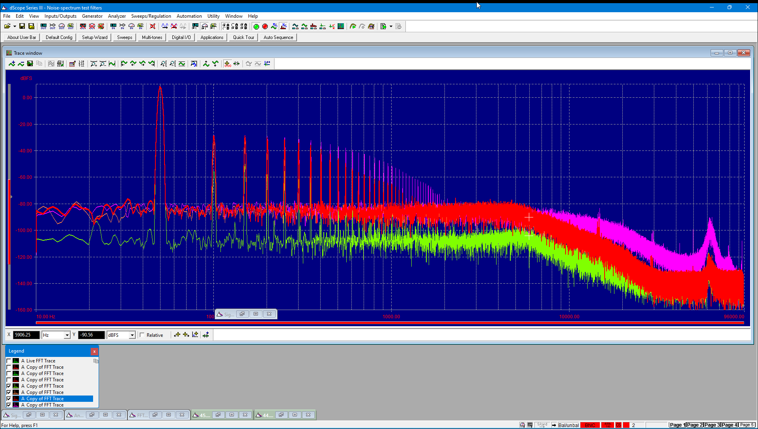The height and width of the screenshot is (429, 758).
Task: Uncheck the magenta Copy of FFT Trace
Action: point(9,405)
